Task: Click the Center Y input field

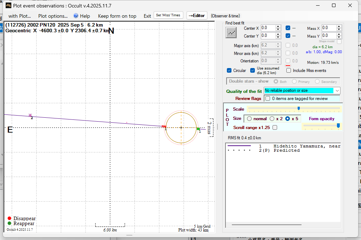Action: [268, 36]
